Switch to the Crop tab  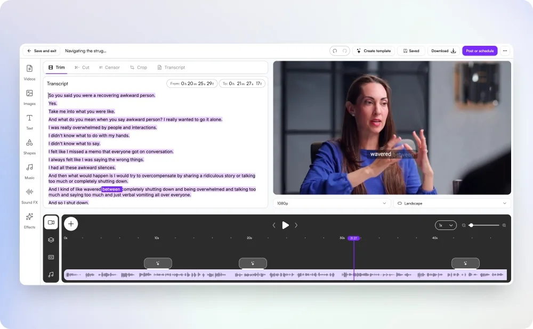click(139, 68)
